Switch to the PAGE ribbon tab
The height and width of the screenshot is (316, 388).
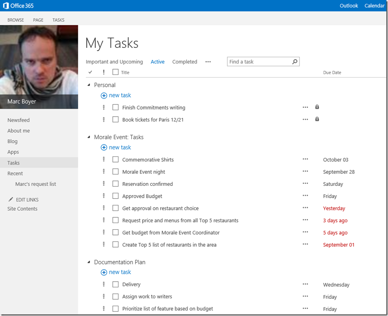click(38, 20)
